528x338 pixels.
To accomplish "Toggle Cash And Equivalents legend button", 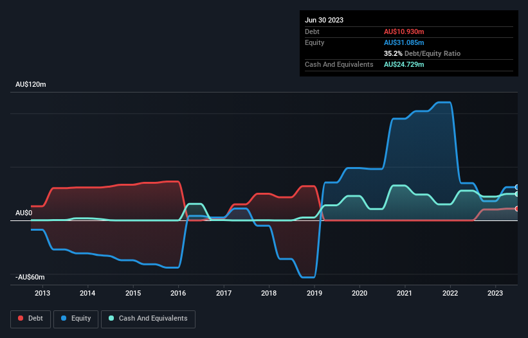I will coord(148,319).
